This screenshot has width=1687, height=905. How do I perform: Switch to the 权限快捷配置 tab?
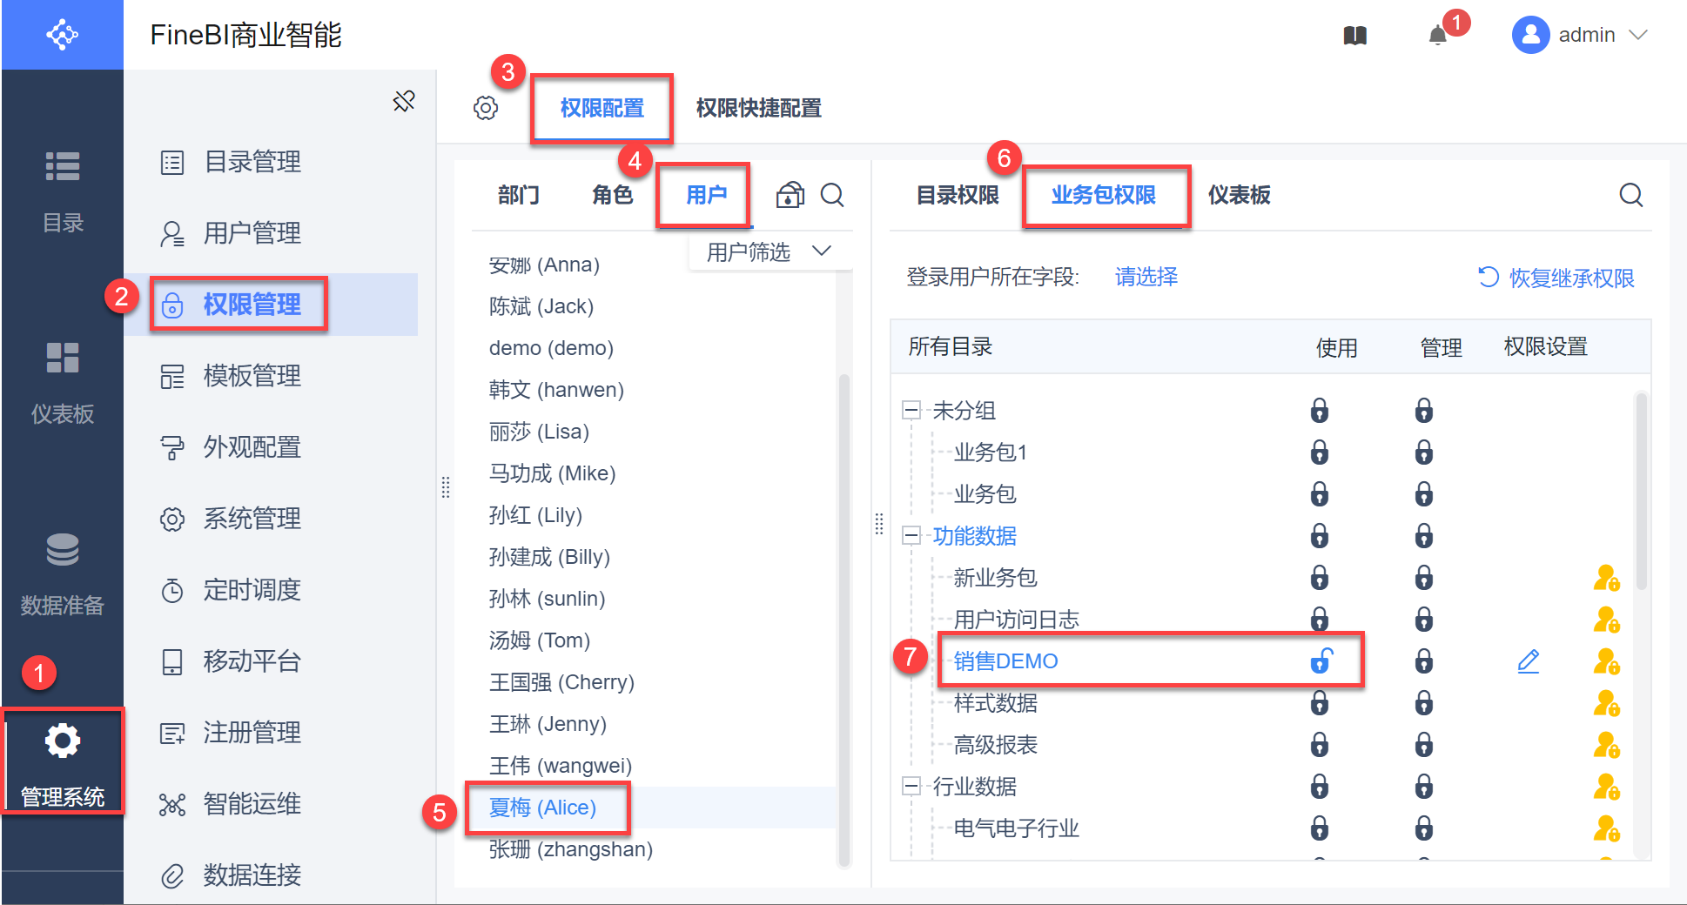pos(758,108)
